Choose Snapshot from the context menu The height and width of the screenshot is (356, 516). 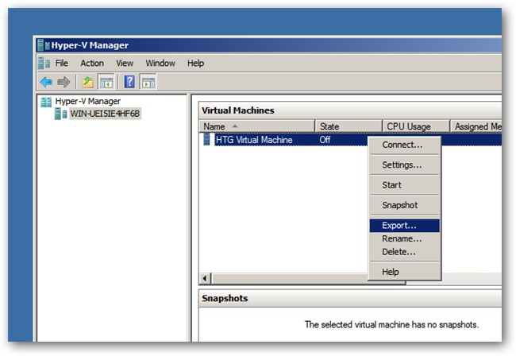click(404, 205)
